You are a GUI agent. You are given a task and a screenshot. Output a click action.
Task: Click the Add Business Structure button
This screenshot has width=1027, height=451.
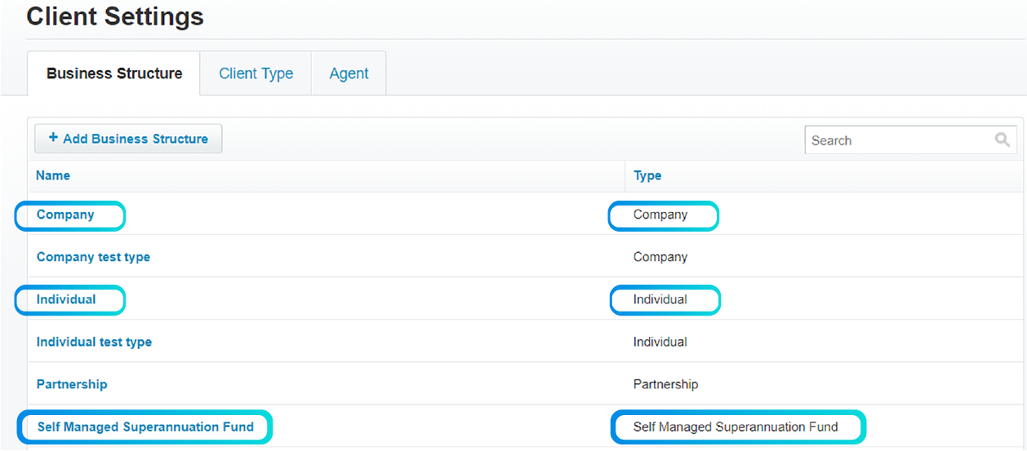pyautogui.click(x=128, y=139)
